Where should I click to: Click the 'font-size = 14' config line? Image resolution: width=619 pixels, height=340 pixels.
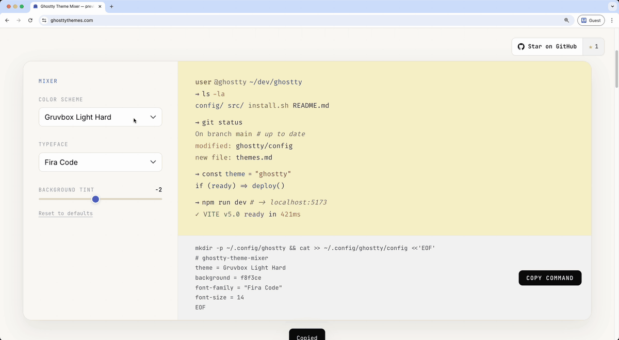[220, 297]
